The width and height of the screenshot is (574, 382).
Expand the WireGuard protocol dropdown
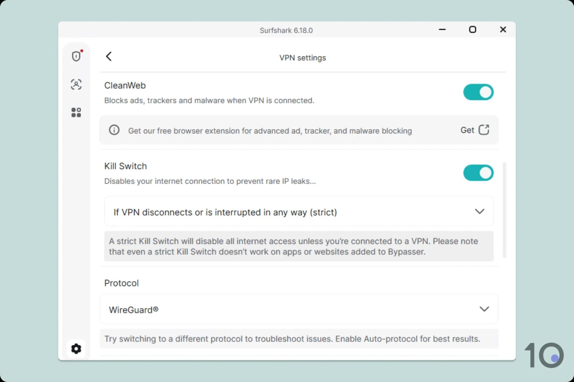299,309
